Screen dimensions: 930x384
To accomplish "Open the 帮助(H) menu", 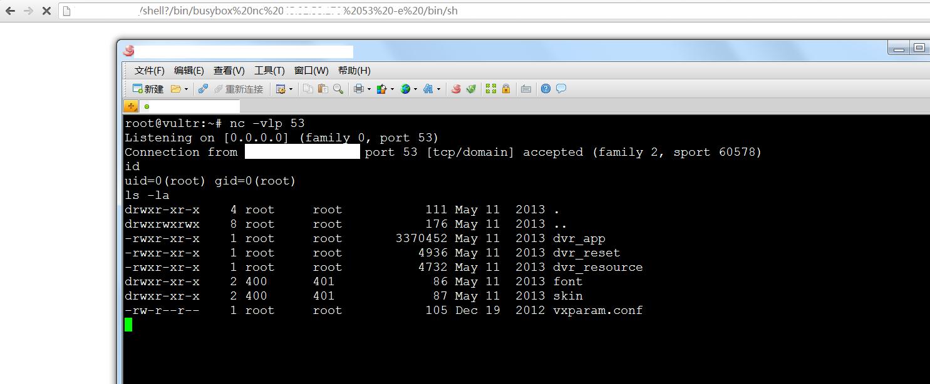I will click(x=354, y=71).
